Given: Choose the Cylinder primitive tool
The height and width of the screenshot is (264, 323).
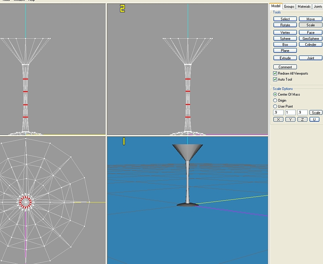Looking at the screenshot, I should coord(310,45).
